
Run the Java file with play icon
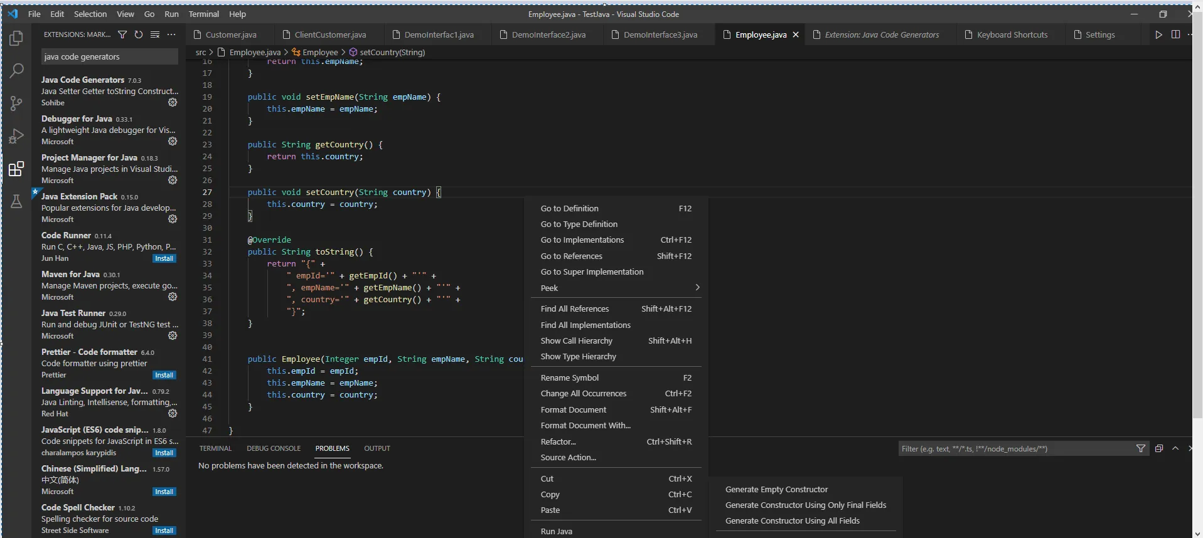(x=1158, y=34)
